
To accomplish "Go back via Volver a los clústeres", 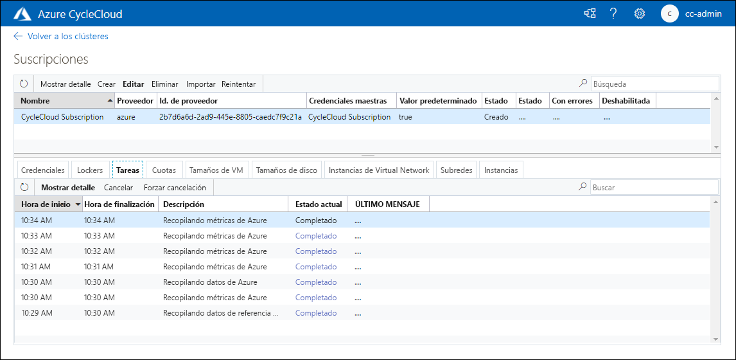I will (68, 36).
